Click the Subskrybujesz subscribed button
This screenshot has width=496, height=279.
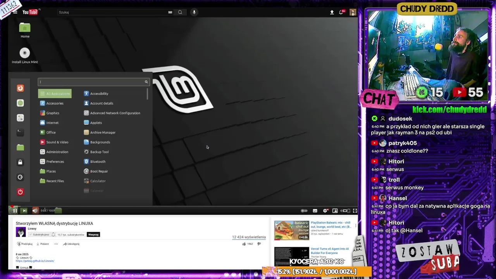point(39,234)
